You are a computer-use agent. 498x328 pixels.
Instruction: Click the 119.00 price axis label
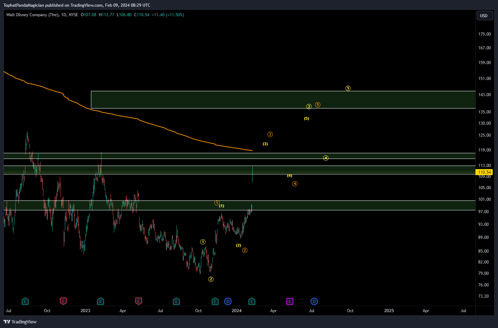(x=484, y=150)
